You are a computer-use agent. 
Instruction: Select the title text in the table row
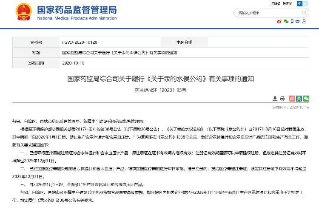(x=120, y=53)
